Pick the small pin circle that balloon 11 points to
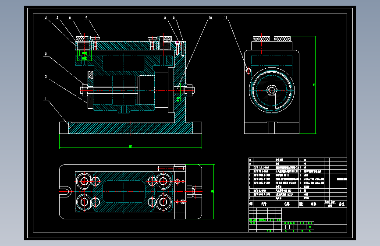This screenshot has width=380, height=246. (248, 71)
